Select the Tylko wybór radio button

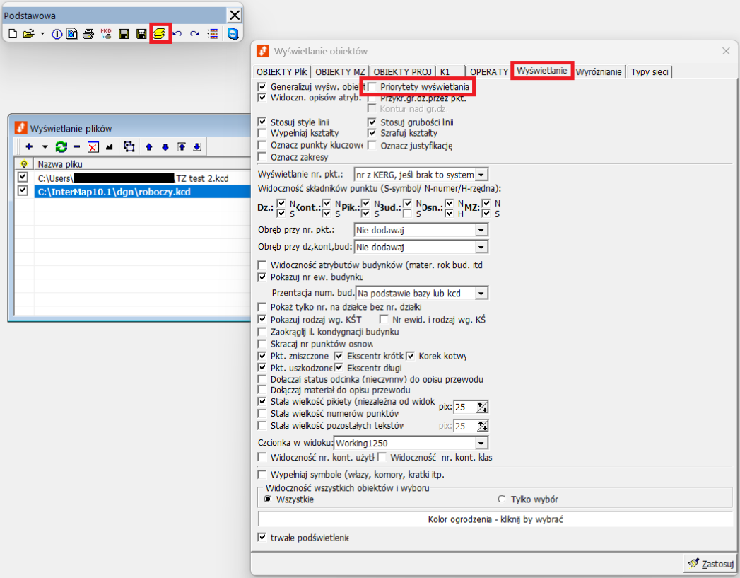[502, 499]
